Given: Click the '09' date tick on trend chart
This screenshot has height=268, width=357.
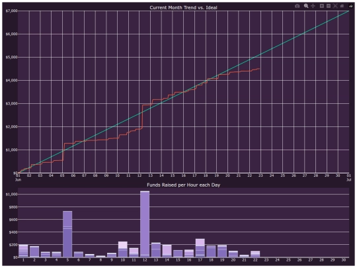Looking at the screenshot, I should 106,175.
